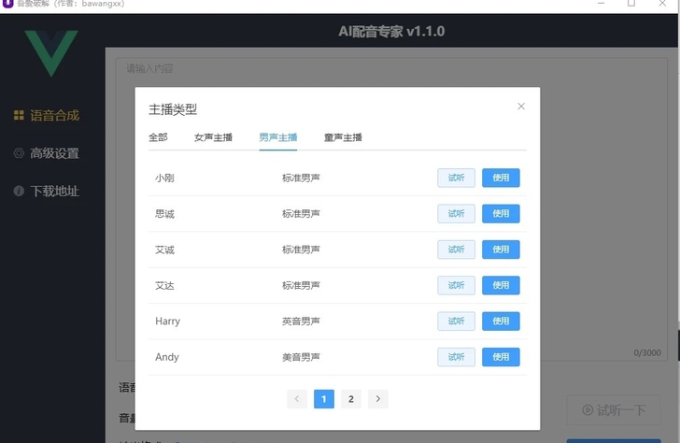Screen dimensions: 680x443
Task: Click the AI配音专家 v1.1.0 title
Action: point(391,31)
